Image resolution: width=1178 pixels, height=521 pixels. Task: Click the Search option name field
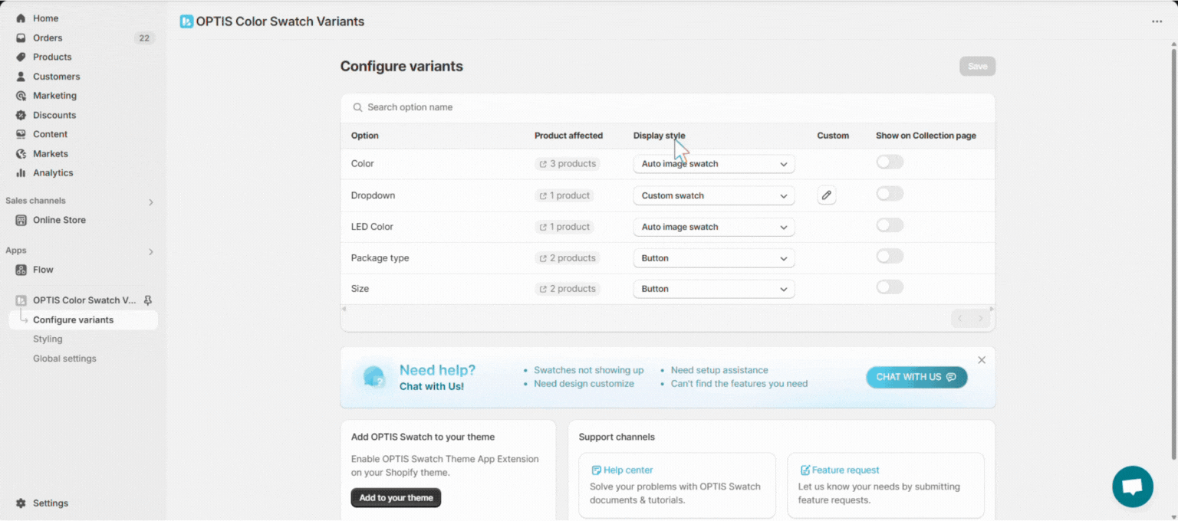(x=667, y=107)
